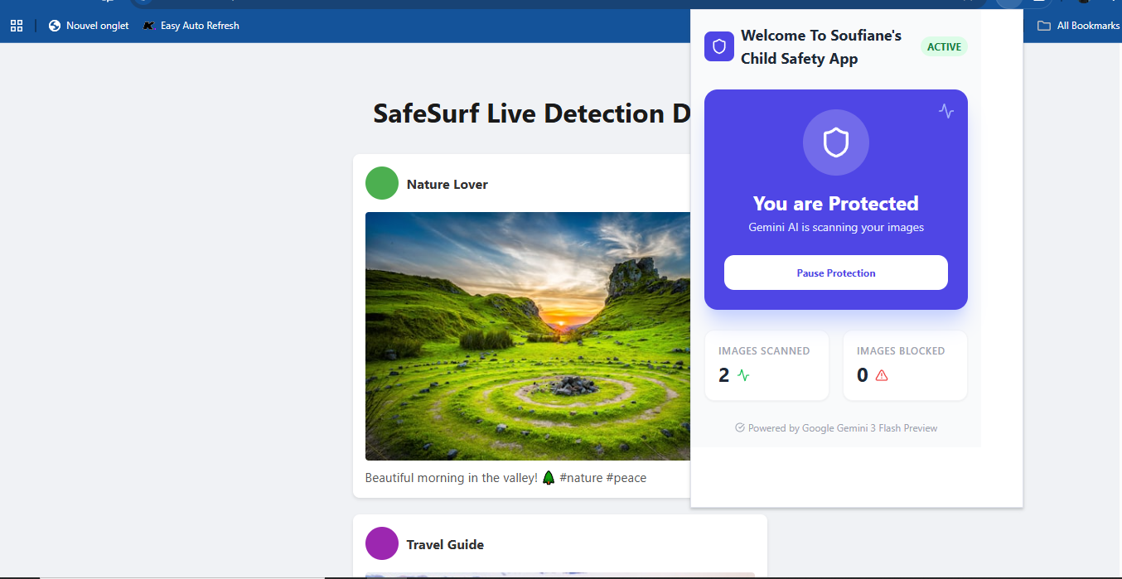
Task: Click the Travel Guide purple avatar
Action: point(382,543)
